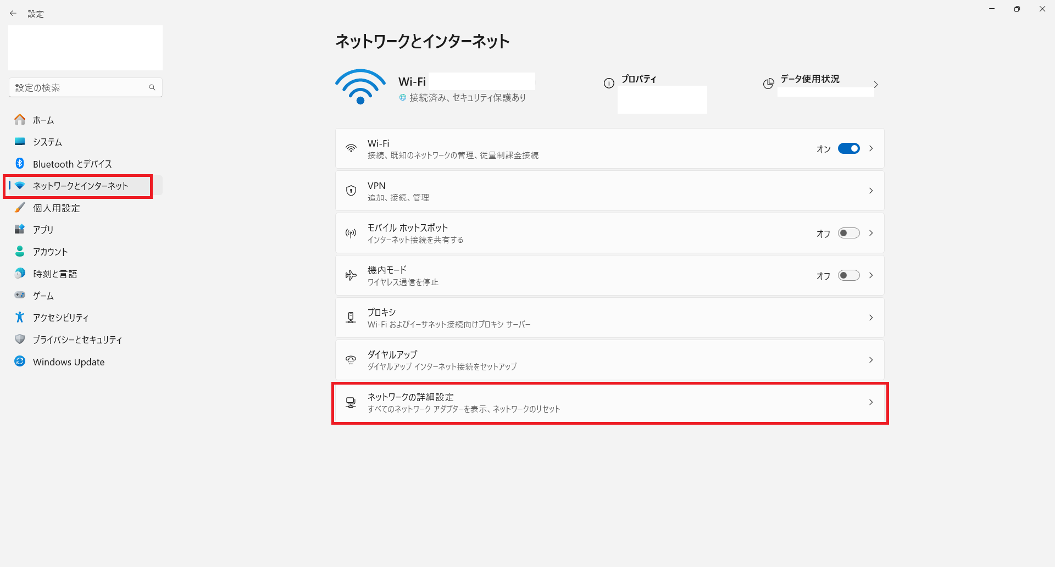Click the ダイヤルアップ phone icon
The height and width of the screenshot is (567, 1055).
pos(351,360)
